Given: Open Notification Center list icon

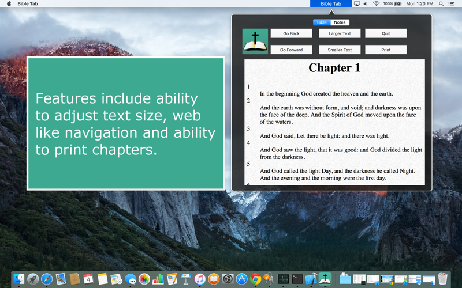Looking at the screenshot, I should (x=451, y=3).
